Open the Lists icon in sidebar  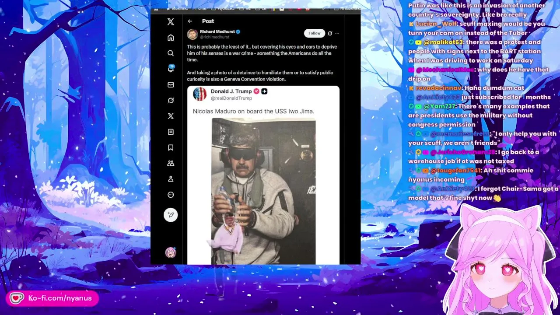tap(171, 132)
